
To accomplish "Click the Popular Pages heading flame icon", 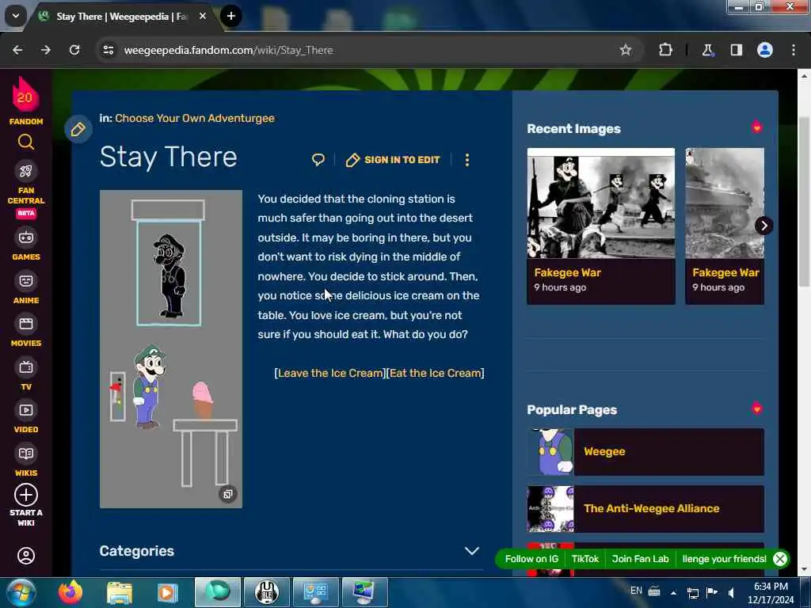I will point(756,408).
